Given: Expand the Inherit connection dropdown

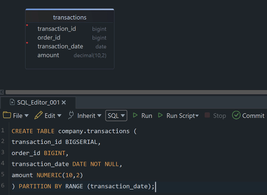Looking at the screenshot, I should [99, 116].
